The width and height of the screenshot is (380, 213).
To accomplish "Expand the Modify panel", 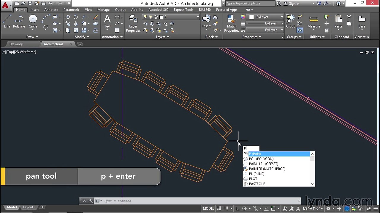I will click(82, 37).
